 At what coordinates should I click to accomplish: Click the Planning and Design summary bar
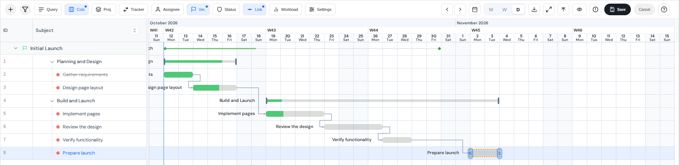point(200,62)
